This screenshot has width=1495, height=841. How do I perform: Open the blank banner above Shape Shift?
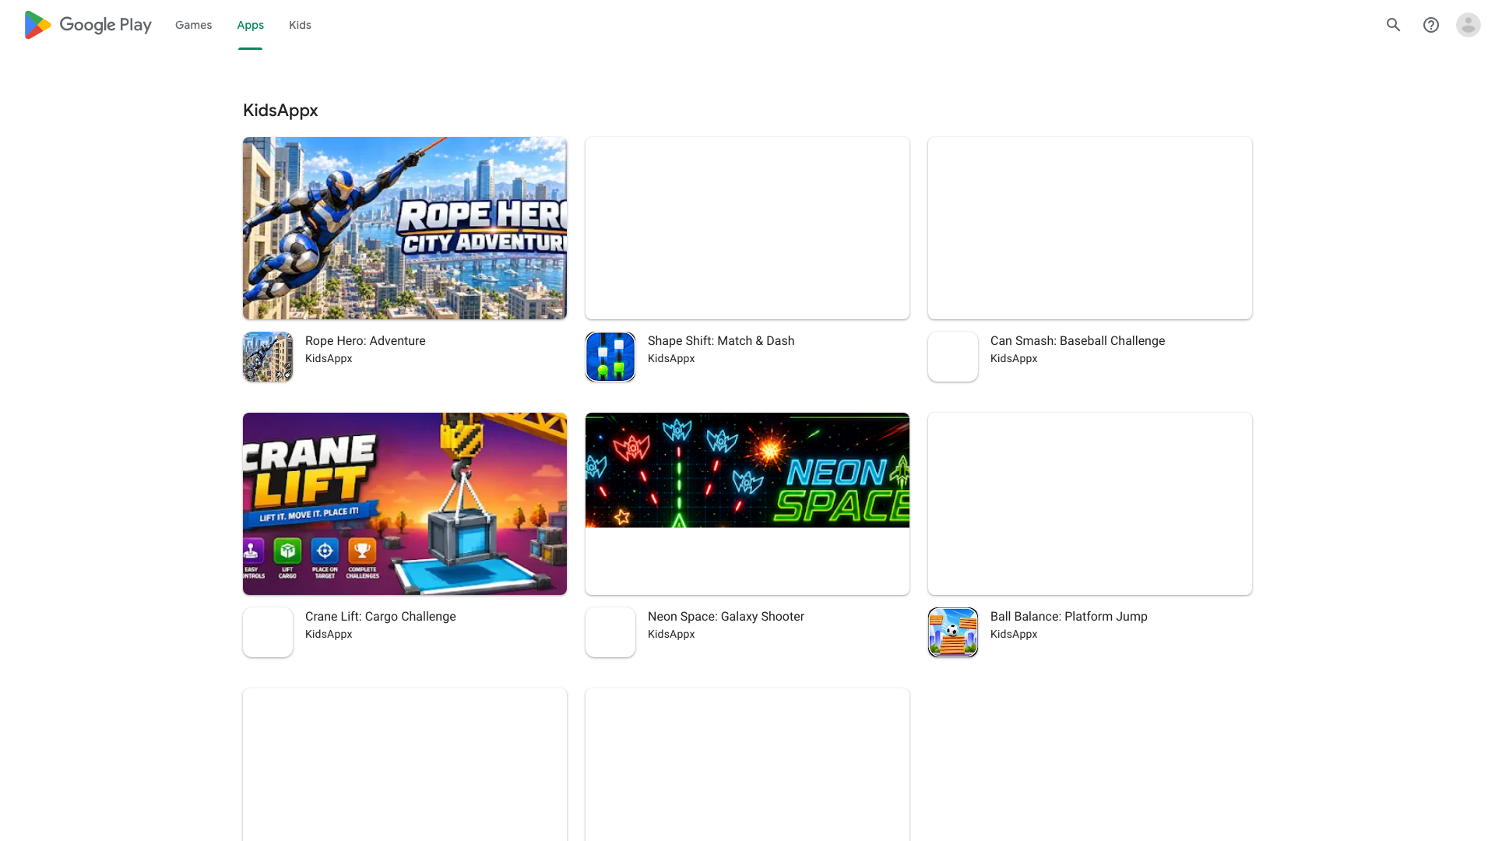[x=747, y=228]
